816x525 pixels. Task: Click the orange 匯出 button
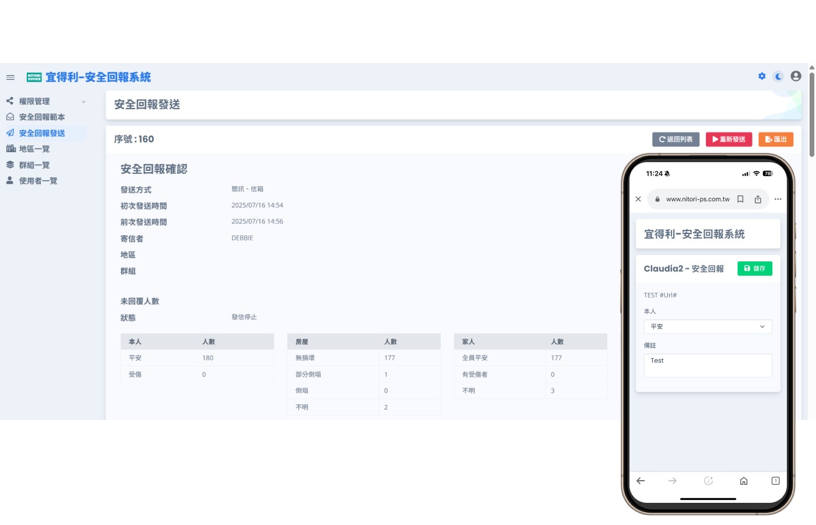tap(776, 139)
